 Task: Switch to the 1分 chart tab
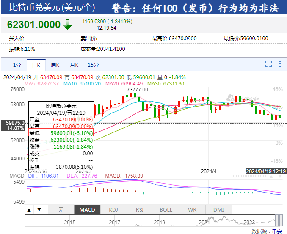click(17, 65)
